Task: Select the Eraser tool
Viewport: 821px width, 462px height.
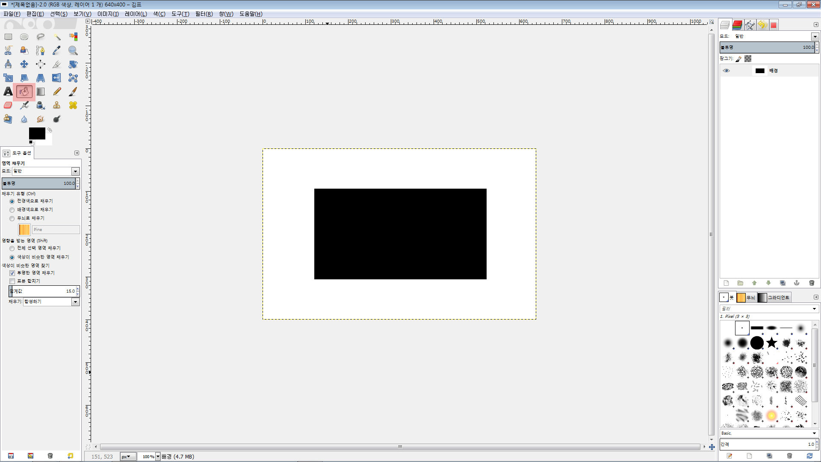Action: tap(8, 105)
